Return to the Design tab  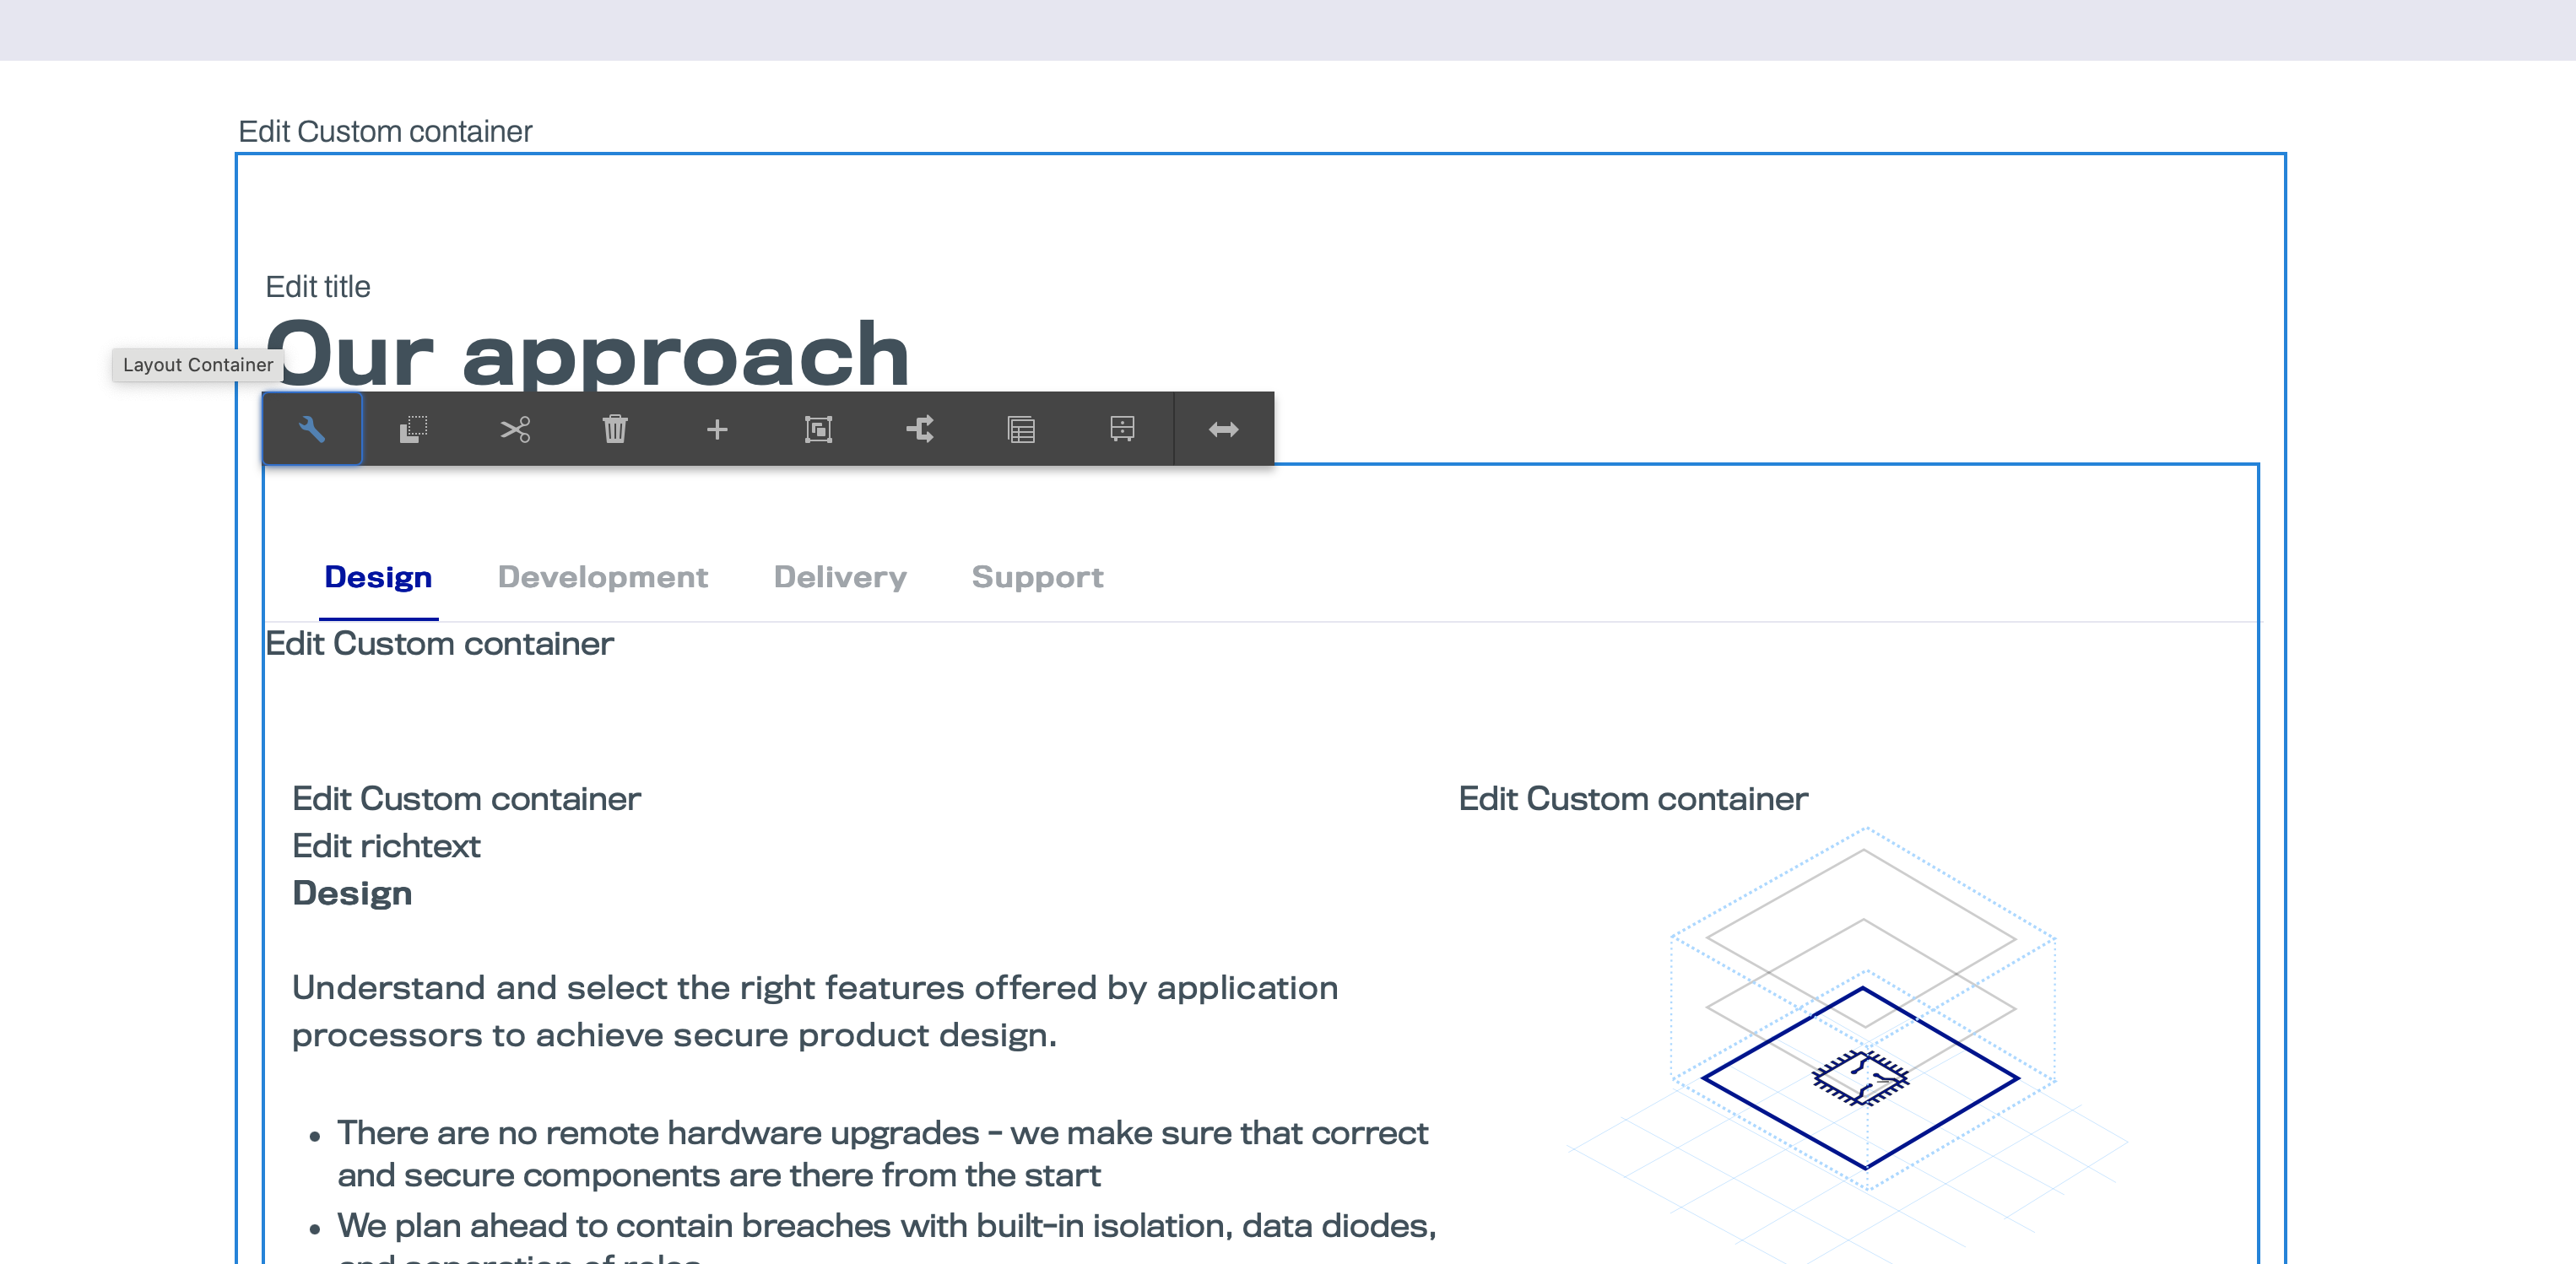point(378,577)
